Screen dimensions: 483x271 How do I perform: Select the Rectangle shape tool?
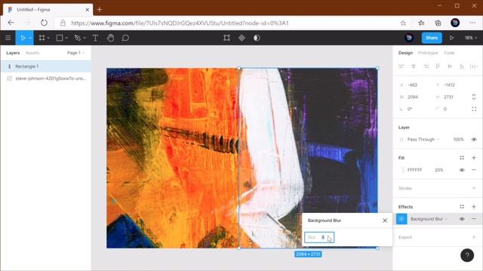point(60,38)
